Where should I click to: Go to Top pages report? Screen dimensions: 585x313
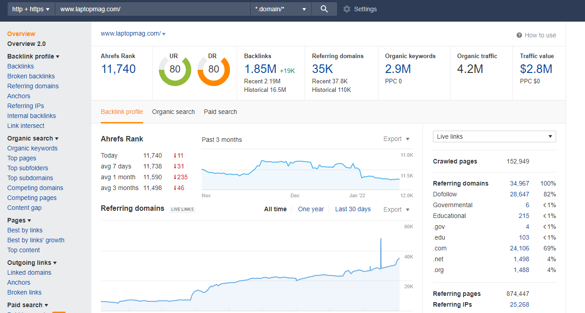(x=22, y=158)
